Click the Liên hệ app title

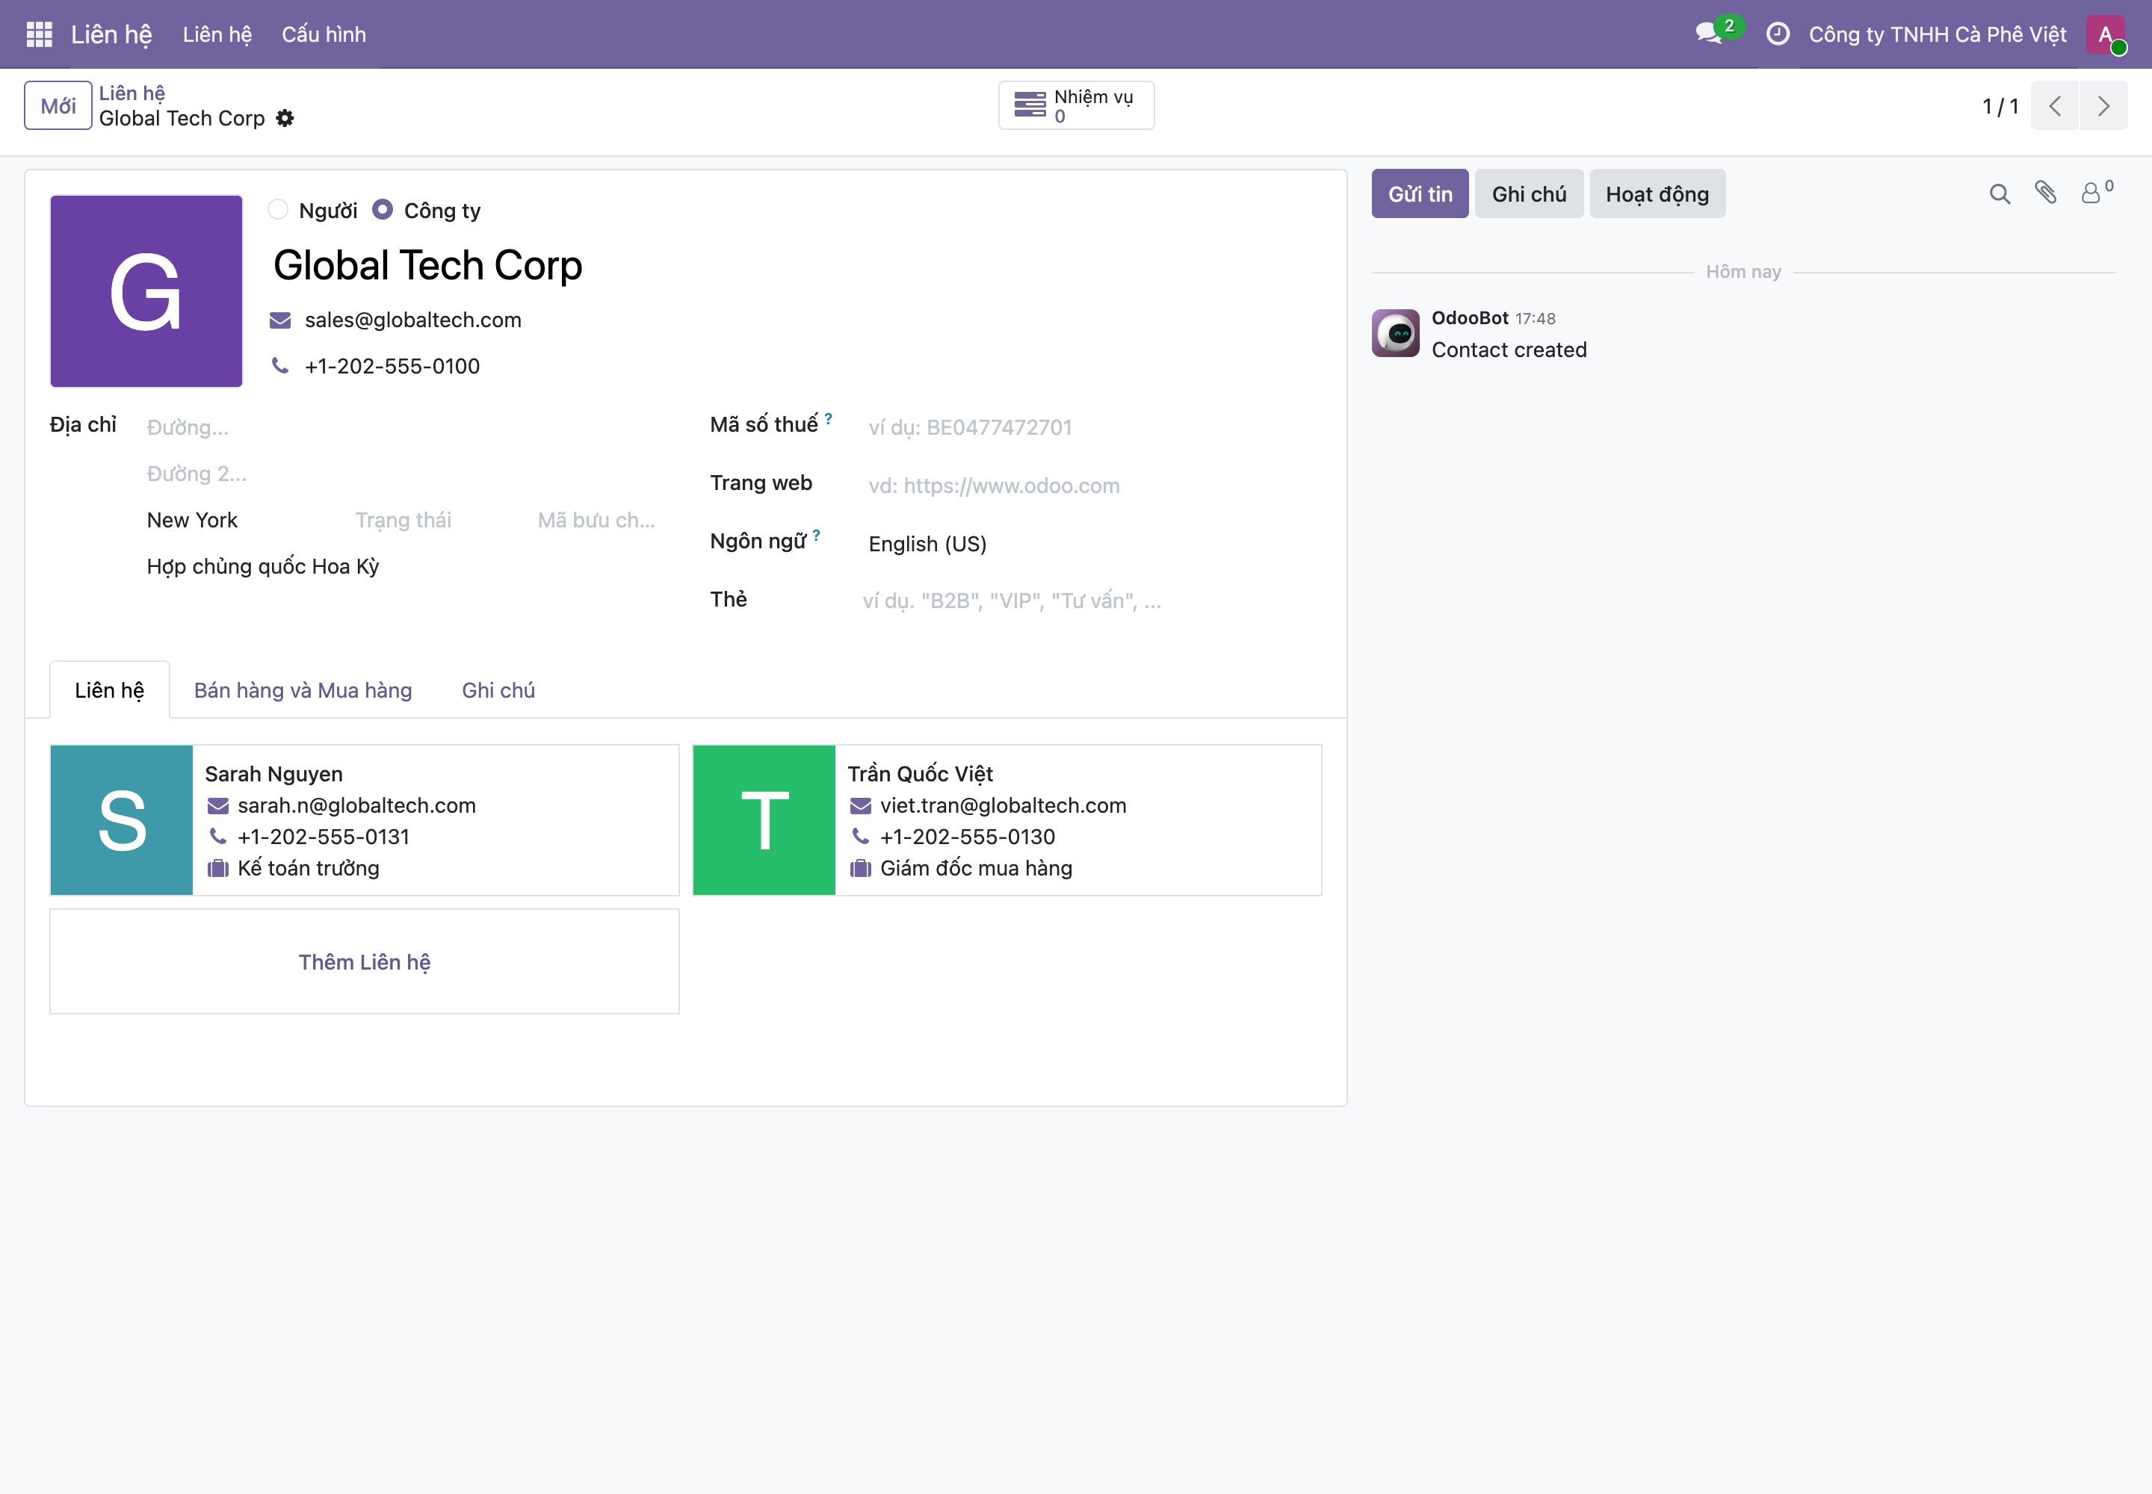coord(111,34)
